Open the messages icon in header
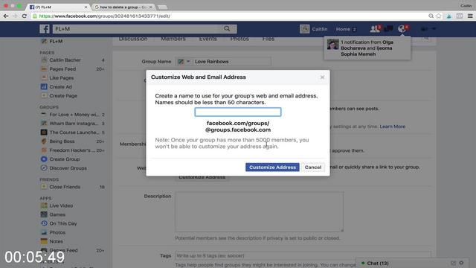Image resolution: width=476 pixels, height=268 pixels. [388, 29]
